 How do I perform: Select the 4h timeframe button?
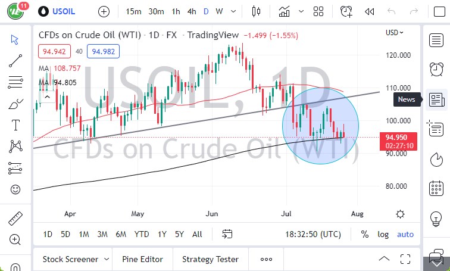(192, 11)
